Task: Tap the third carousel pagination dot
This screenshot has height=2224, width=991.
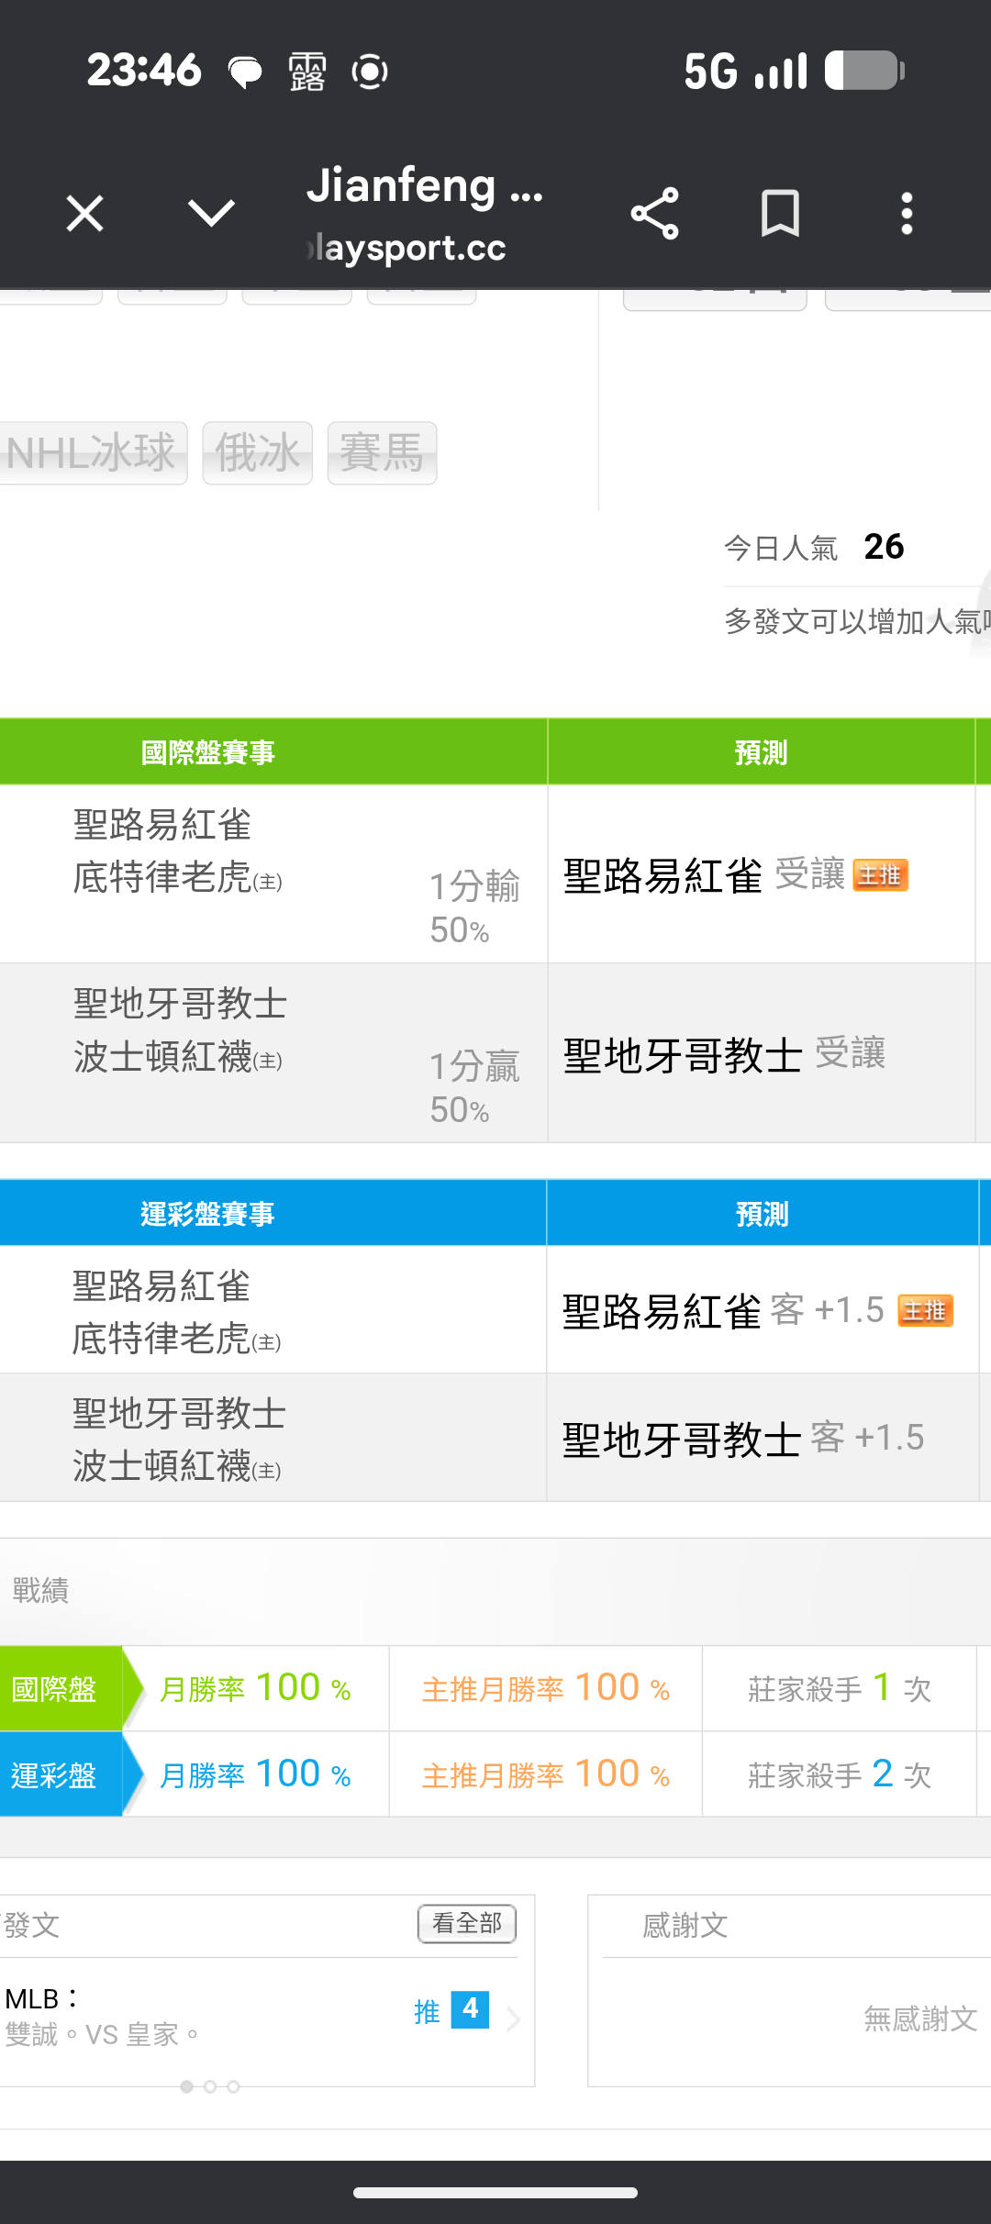Action: pyautogui.click(x=234, y=2086)
